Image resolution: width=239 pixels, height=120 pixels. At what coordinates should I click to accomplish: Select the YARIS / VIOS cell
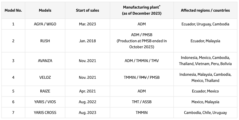pos(45,102)
